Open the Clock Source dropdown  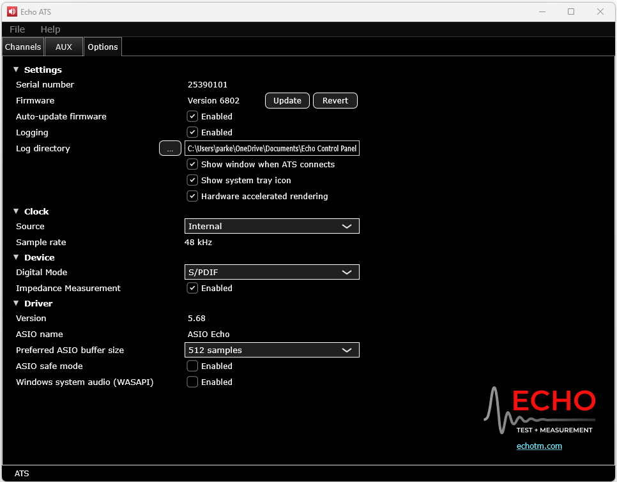(x=271, y=226)
